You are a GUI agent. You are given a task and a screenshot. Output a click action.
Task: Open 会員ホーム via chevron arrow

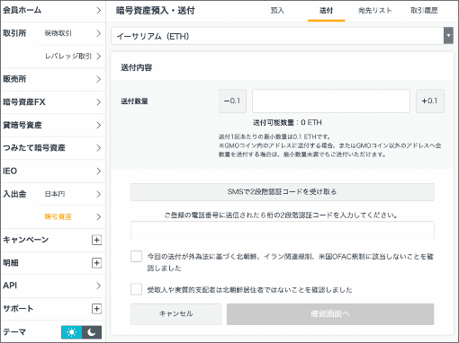99,11
